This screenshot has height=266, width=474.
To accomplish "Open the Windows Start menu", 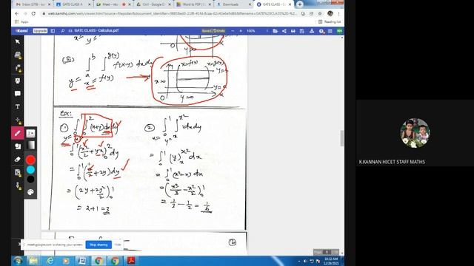I will tap(18, 261).
